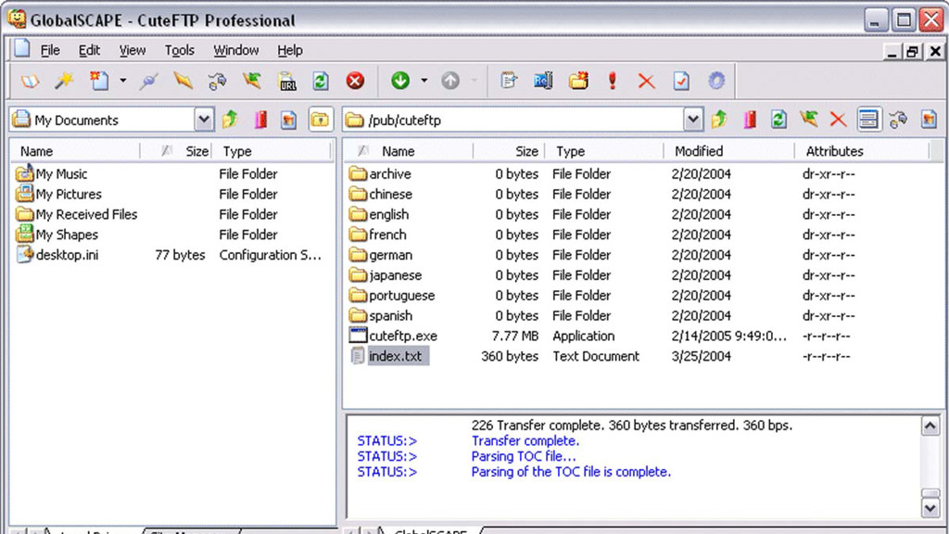This screenshot has height=534, width=949.
Task: Click the remote pane red X delete icon
Action: click(838, 120)
